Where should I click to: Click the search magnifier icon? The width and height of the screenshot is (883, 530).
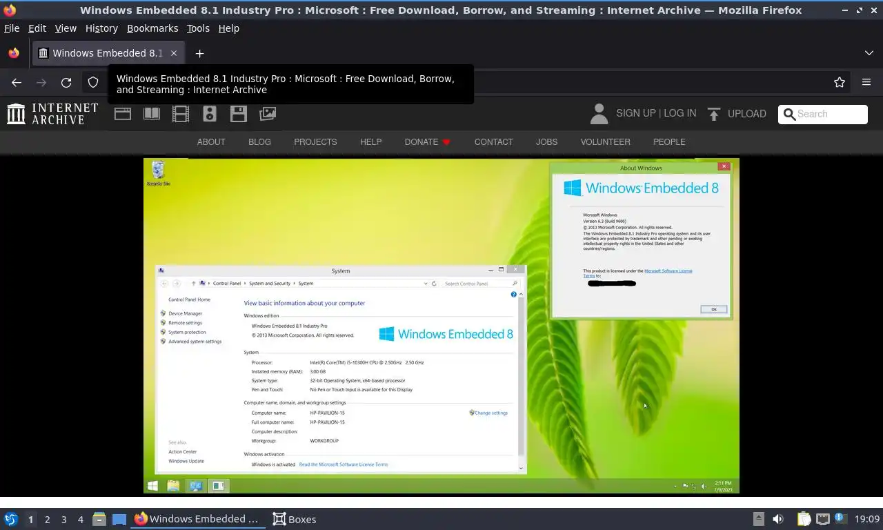pos(789,114)
